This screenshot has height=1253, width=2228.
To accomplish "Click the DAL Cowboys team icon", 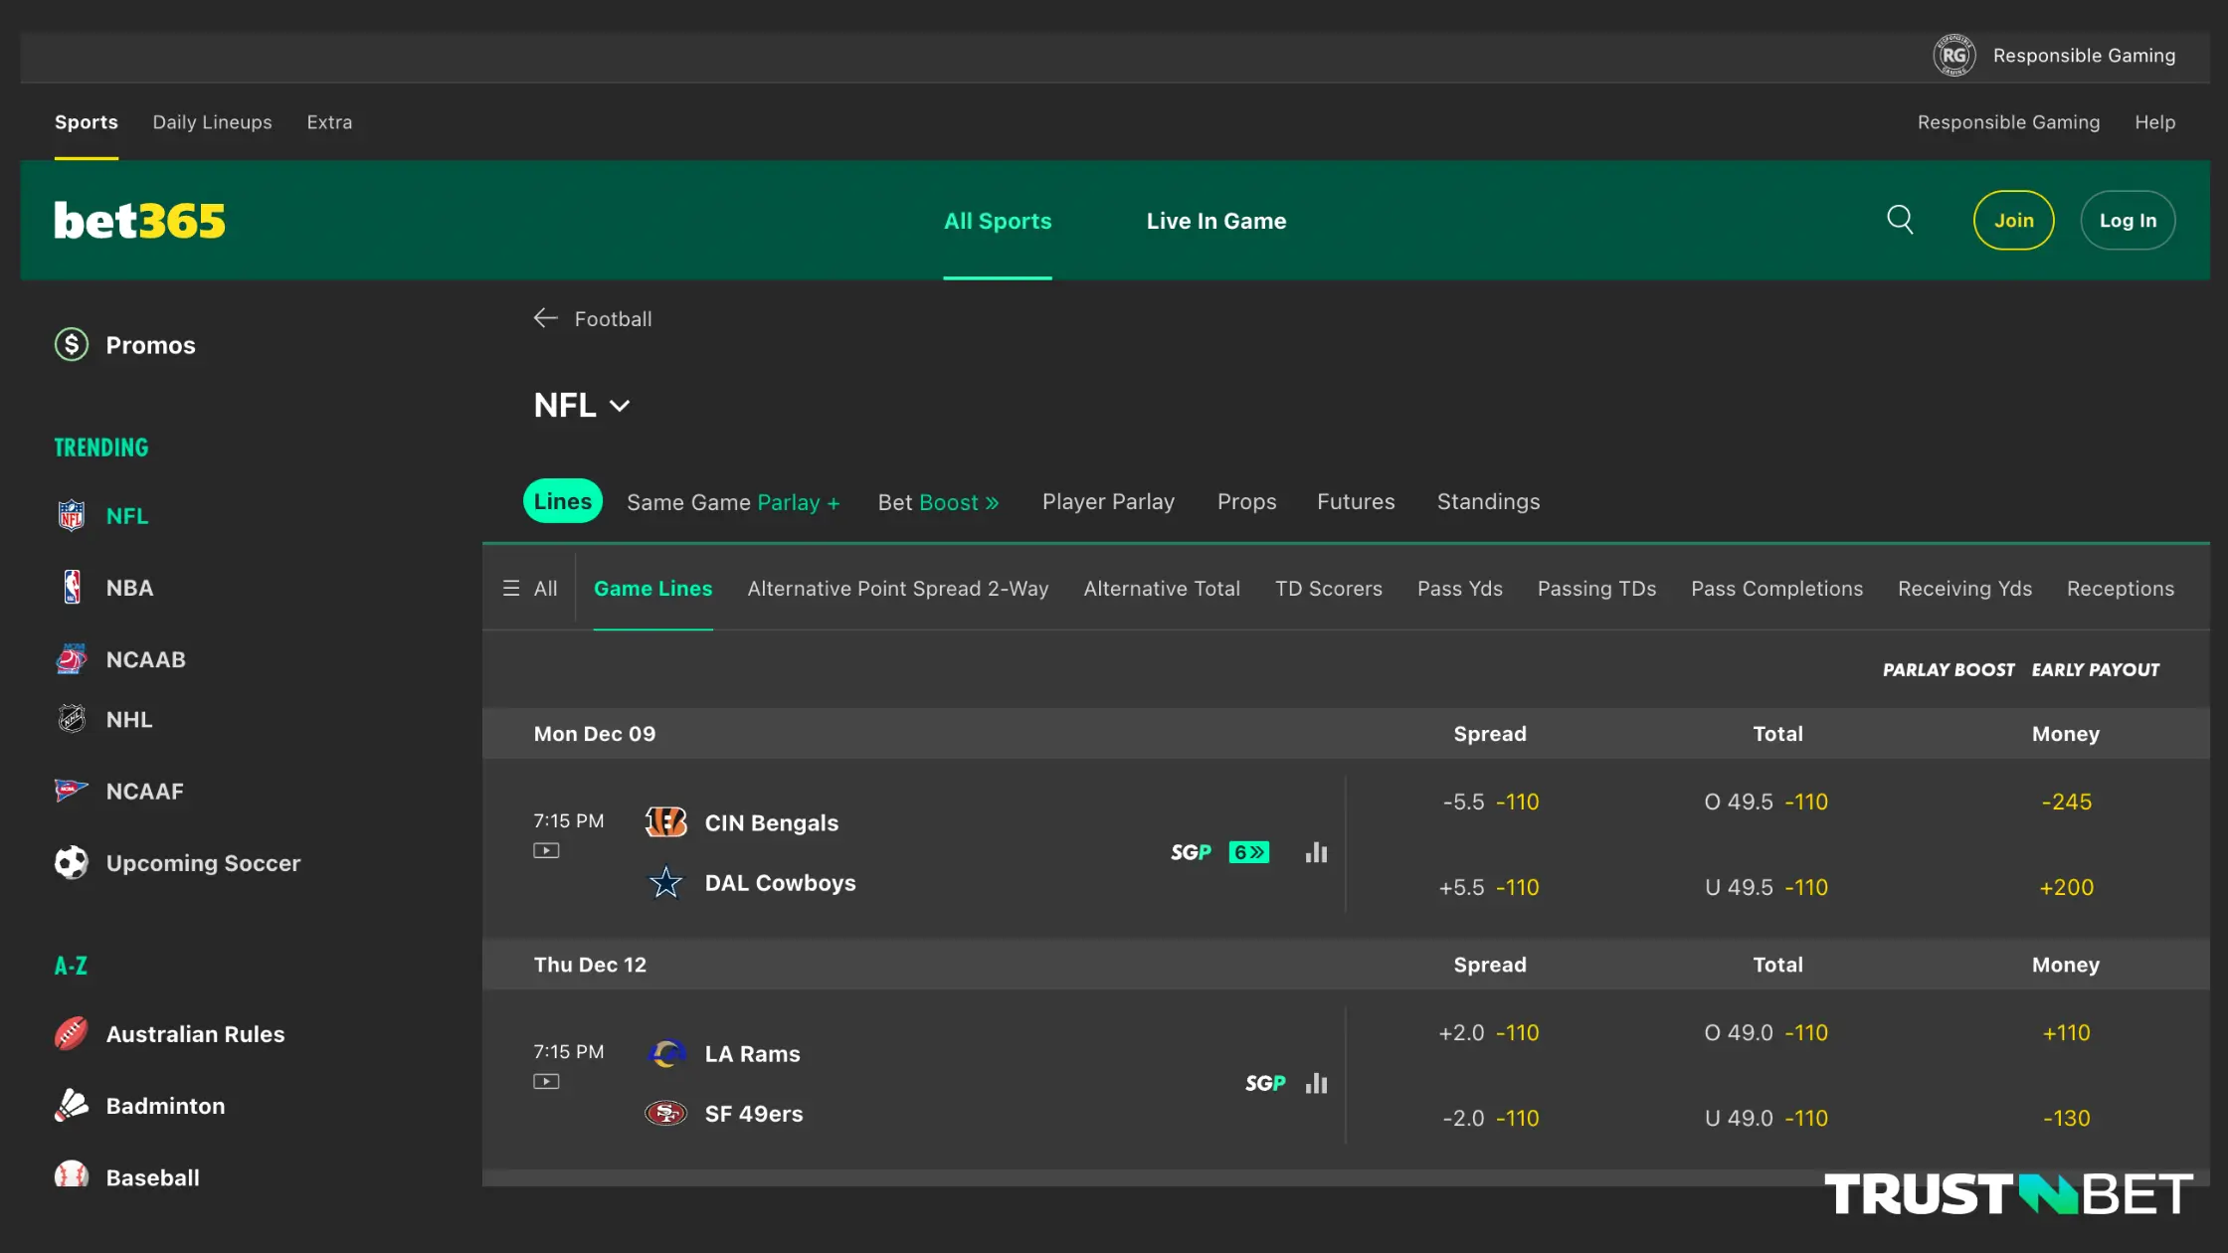I will pos(665,883).
